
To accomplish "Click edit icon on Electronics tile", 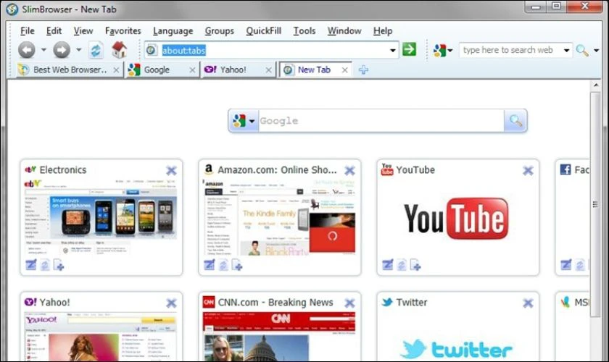I will (31, 265).
